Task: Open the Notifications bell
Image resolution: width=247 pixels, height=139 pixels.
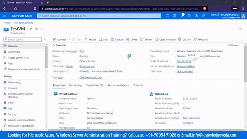Action: (x=182, y=16)
